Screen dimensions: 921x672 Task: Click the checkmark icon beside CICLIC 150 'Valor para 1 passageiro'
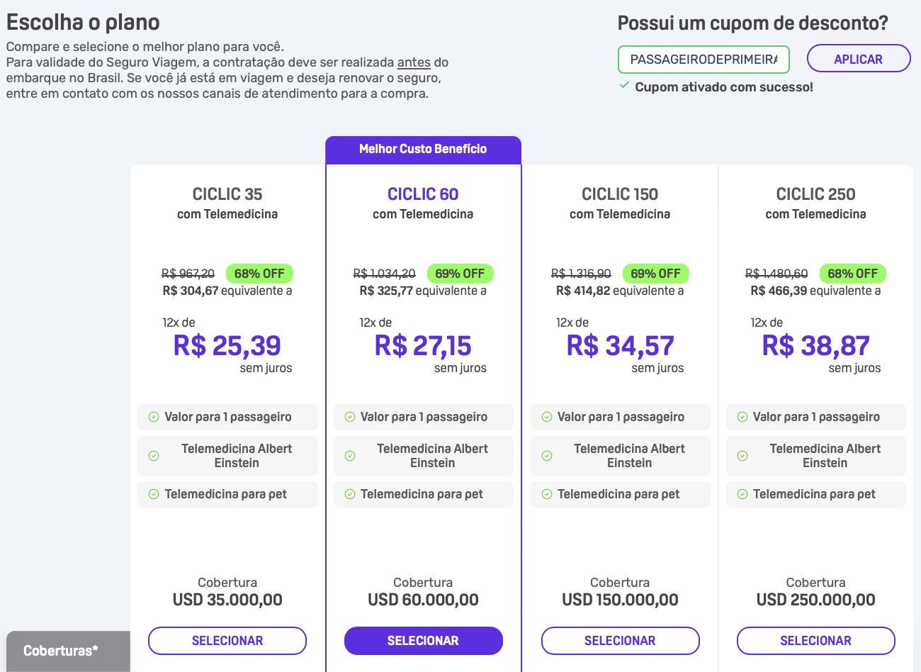point(546,417)
